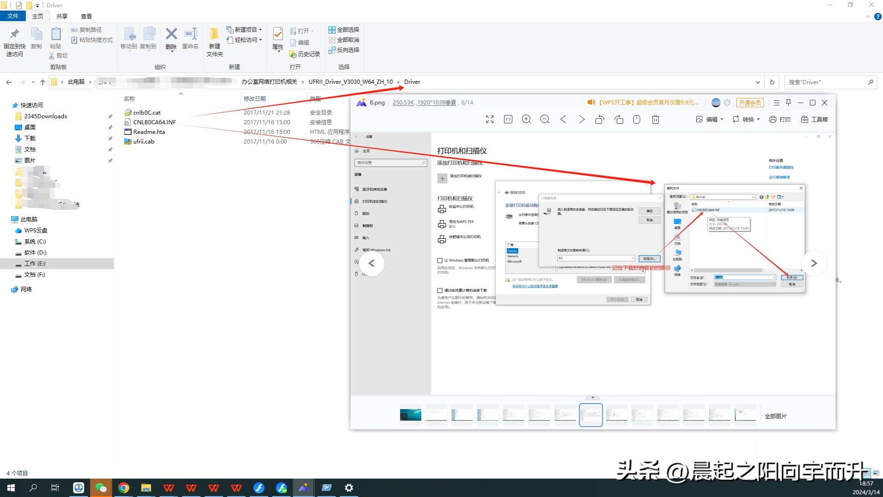This screenshot has width=883, height=497.
Task: Sort by the 修改日期 column header
Action: 255,99
